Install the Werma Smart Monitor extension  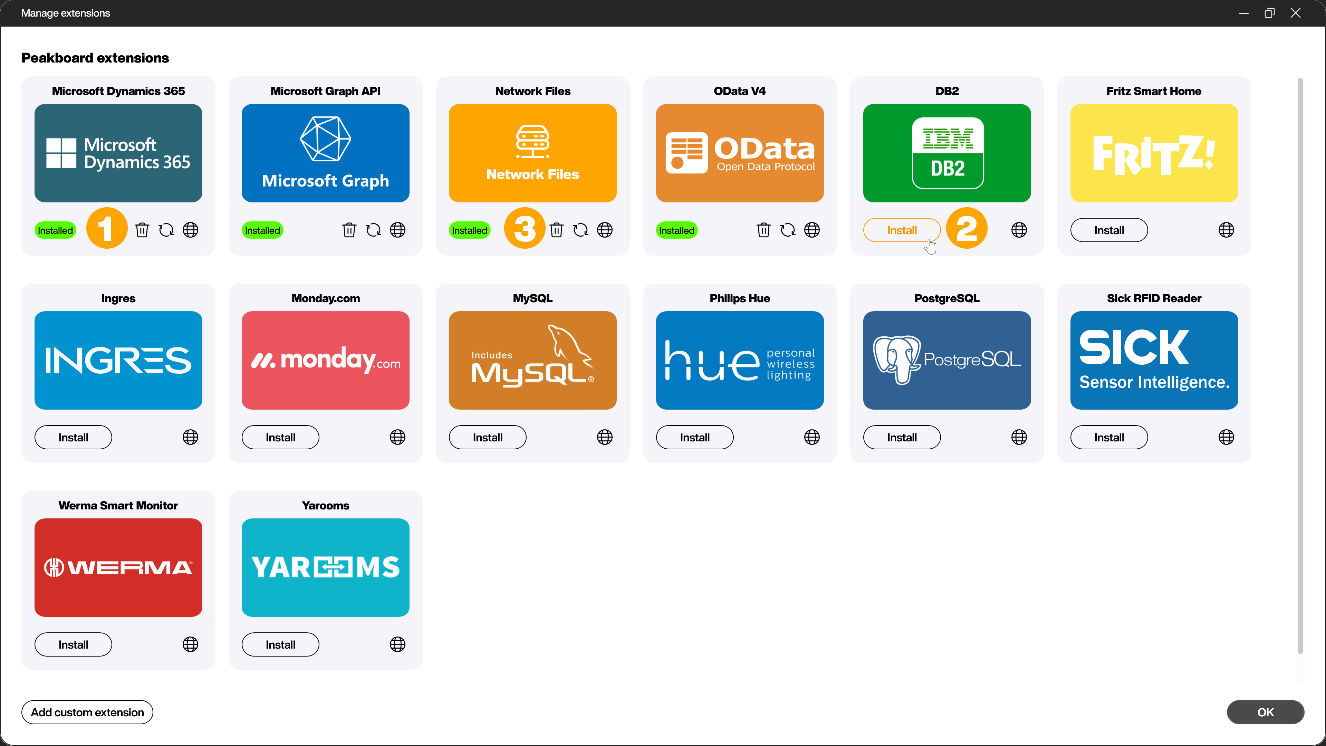coord(73,644)
